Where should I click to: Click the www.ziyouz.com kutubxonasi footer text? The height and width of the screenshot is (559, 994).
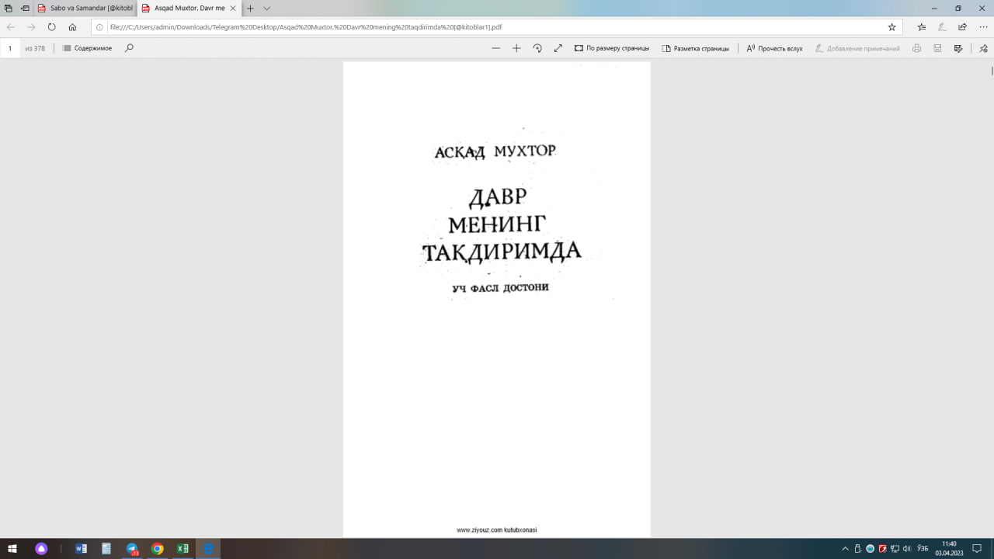click(x=497, y=530)
